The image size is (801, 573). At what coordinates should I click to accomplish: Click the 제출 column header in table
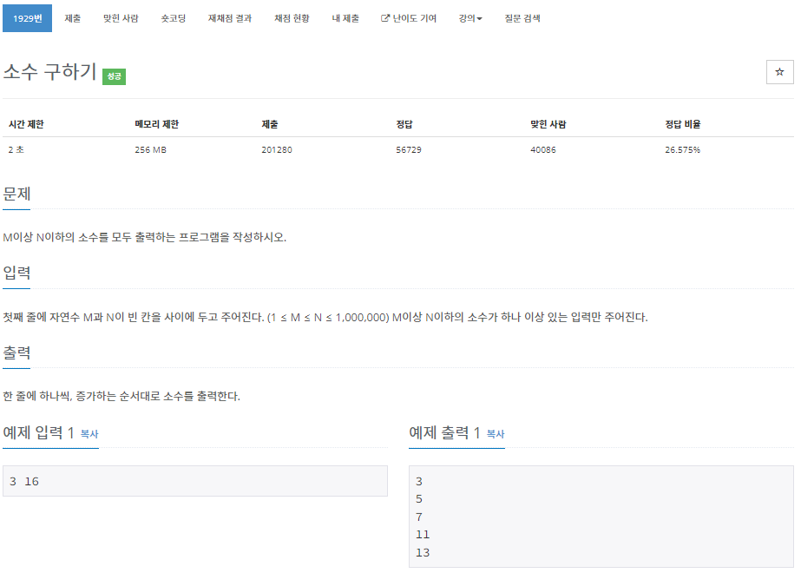[x=270, y=124]
